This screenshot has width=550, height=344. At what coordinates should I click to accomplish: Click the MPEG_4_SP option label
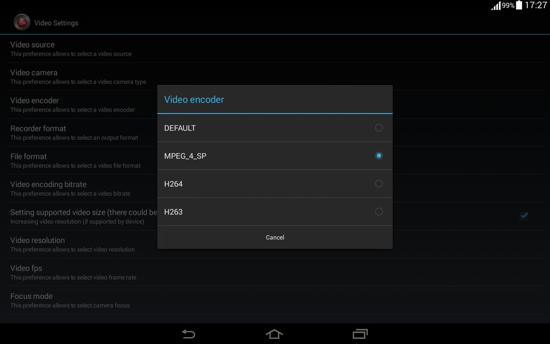point(185,156)
